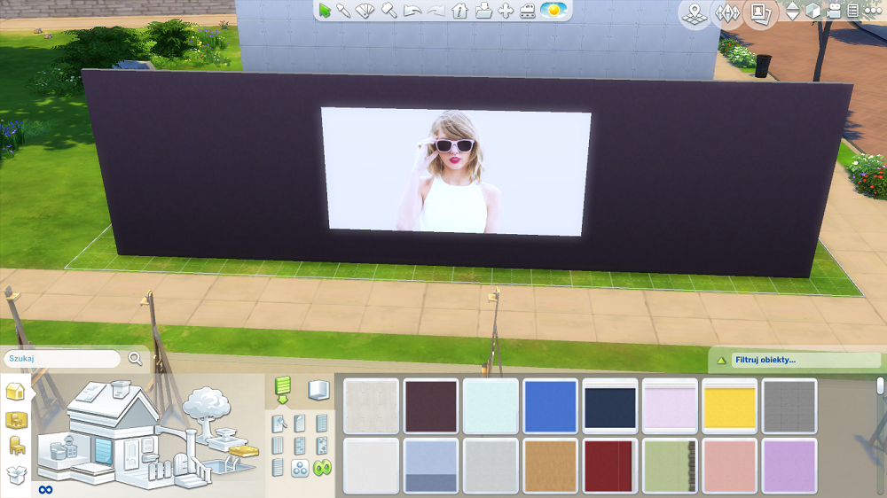Toggle the walls up/down cube view
887x498 pixels.
coord(812,11)
